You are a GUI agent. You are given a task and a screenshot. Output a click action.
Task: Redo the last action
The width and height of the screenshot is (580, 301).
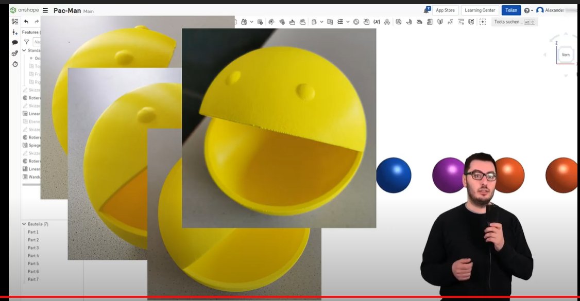(37, 22)
